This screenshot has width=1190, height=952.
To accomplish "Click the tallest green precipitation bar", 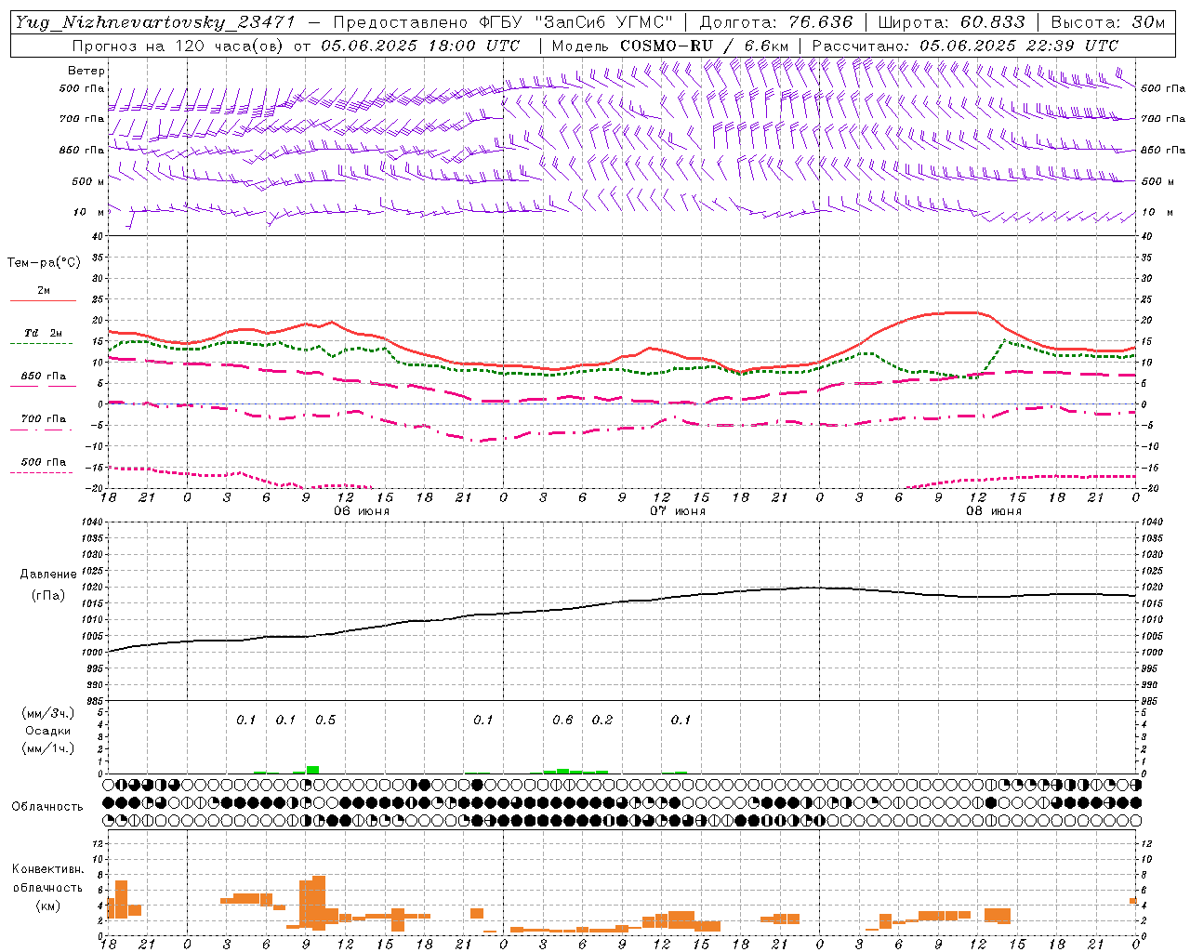I will [x=312, y=770].
